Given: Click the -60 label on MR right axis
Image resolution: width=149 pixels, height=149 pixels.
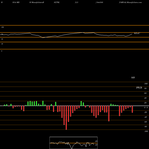Looking at the screenshot, I should tap(145, 122).
